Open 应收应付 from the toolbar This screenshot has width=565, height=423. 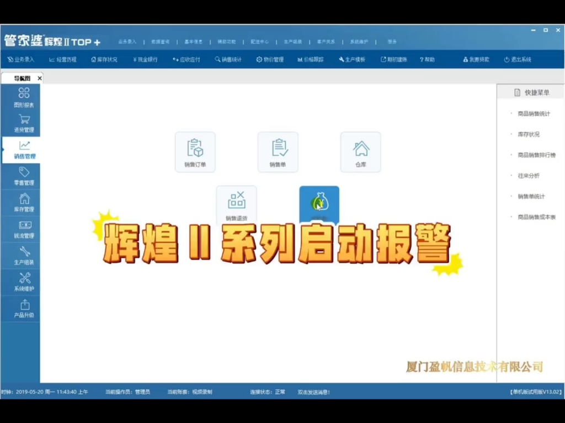click(x=186, y=59)
